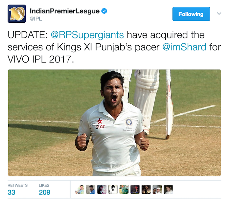This screenshot has height=202, width=230.
Task: Click the pink blurred liker avatar
Action: click(x=102, y=189)
